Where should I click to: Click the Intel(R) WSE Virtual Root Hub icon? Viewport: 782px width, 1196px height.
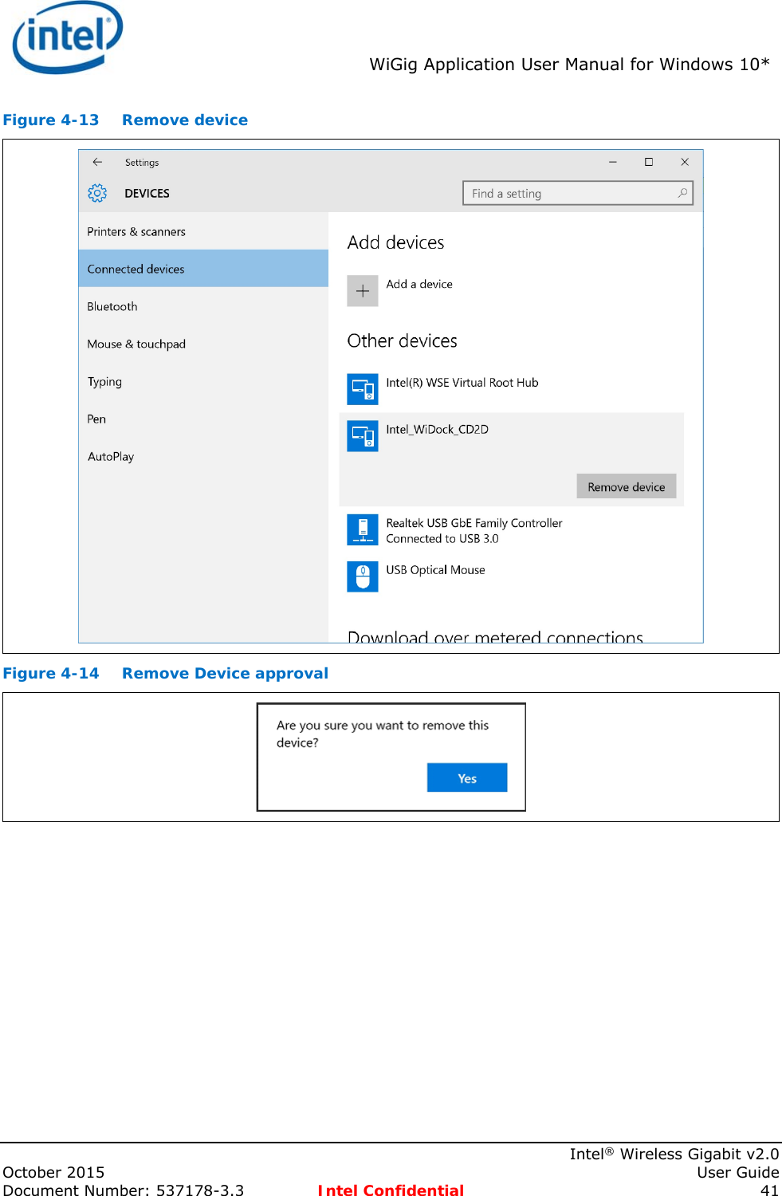coord(363,389)
